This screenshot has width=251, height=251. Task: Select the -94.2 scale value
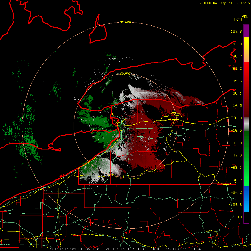pos(236,192)
